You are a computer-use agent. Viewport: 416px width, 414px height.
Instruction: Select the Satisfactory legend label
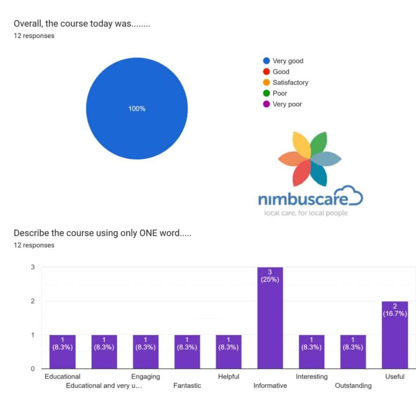pos(290,83)
